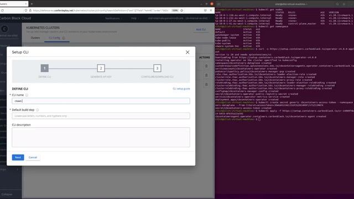Image resolution: width=354 pixels, height=199 pixels.
Task: Focus the Default build step field
Action: click(x=101, y=116)
